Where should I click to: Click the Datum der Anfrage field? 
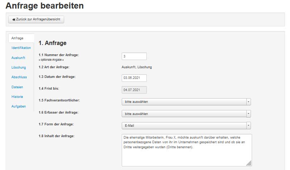pos(134,78)
